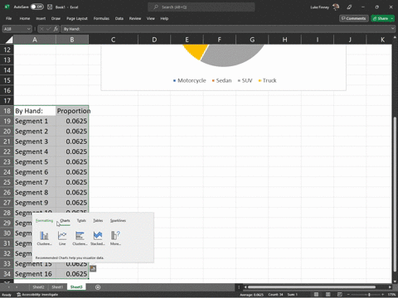
Task: Cancel formula entry with the X icon
Action: pos(41,29)
